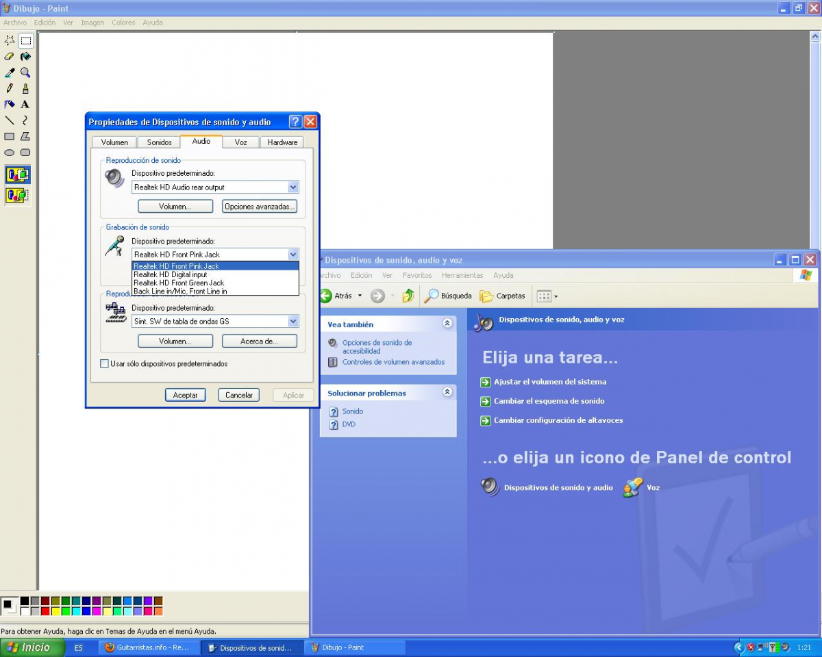The height and width of the screenshot is (657, 822).
Task: Click the help question mark in sound properties dialog
Action: pos(295,122)
